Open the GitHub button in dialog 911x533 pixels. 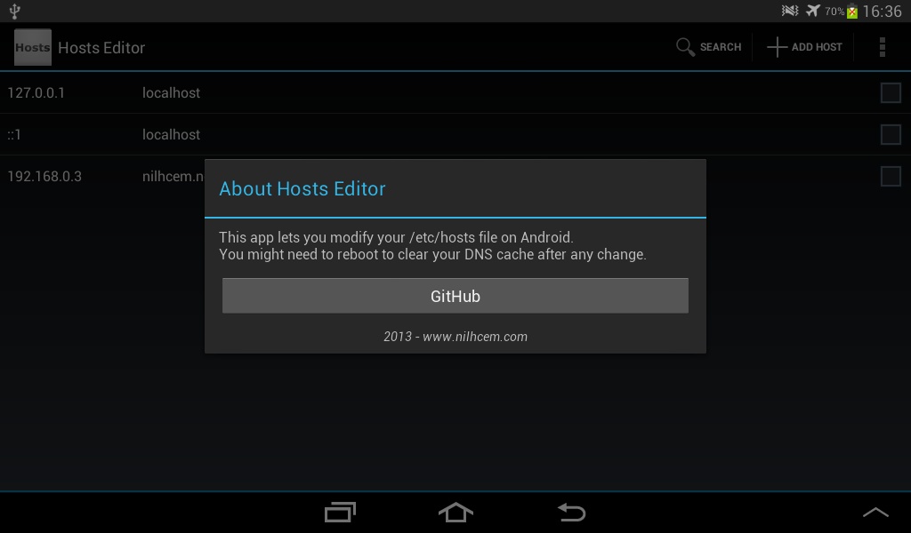(455, 296)
